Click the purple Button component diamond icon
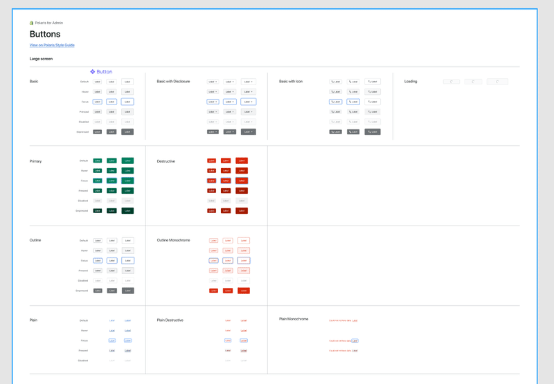 [x=93, y=72]
